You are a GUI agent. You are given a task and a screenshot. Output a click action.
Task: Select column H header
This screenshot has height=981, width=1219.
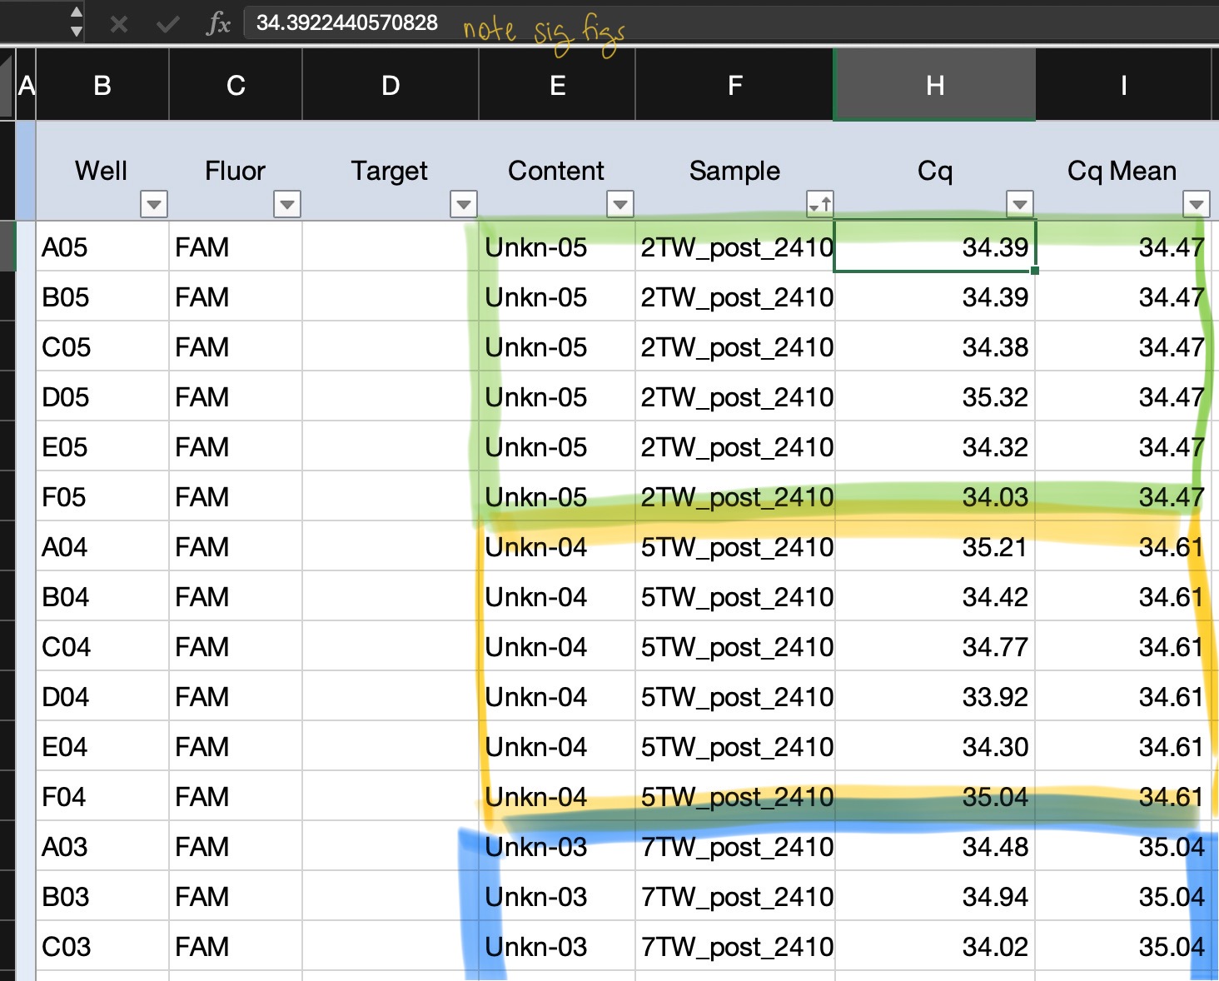tap(935, 85)
